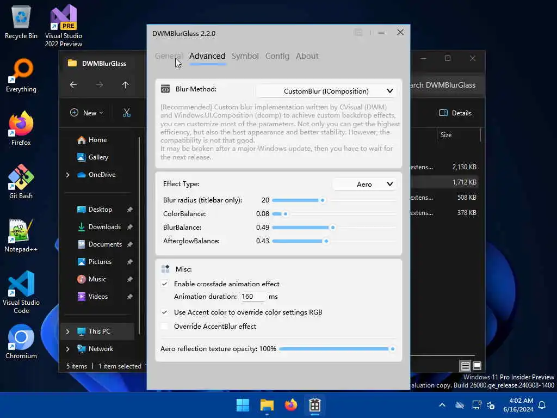
Task: Show hidden system tray icons chevron
Action: [442, 405]
